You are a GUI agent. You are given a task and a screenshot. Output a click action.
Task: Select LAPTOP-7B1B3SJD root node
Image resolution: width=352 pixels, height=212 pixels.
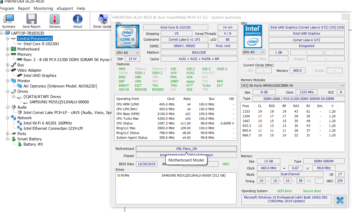28,33
